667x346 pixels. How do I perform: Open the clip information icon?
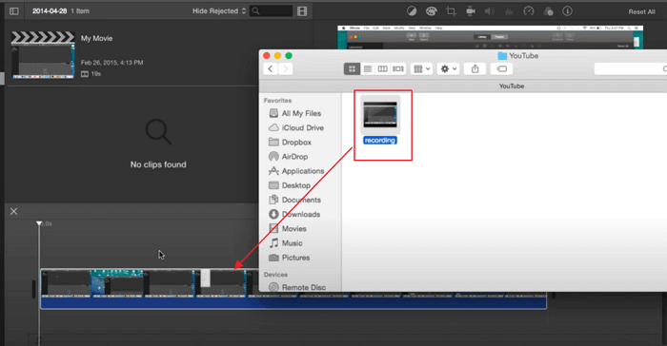(x=567, y=11)
